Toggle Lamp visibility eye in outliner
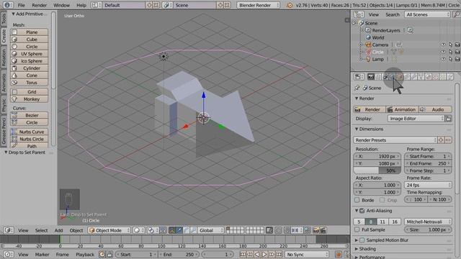The width and height of the screenshot is (461, 259). coord(443,59)
